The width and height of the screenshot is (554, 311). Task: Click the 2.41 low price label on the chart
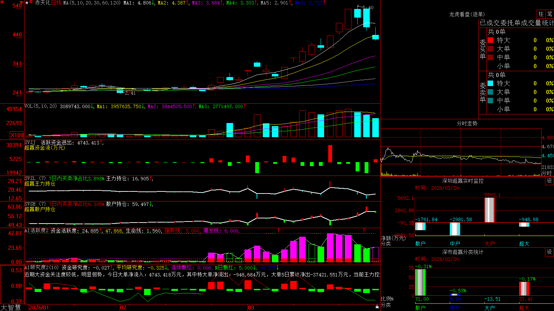coord(130,93)
